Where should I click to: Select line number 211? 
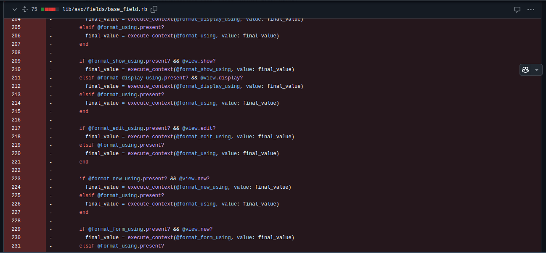[16, 78]
